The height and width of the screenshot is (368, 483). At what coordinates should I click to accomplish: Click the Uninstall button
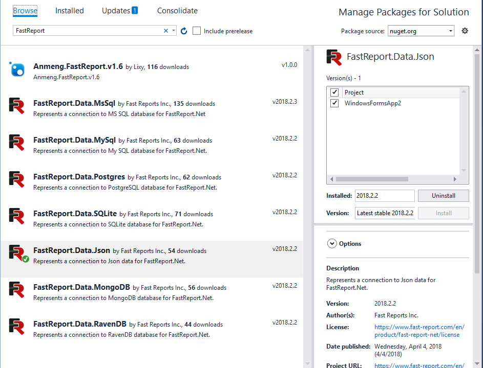pos(443,196)
